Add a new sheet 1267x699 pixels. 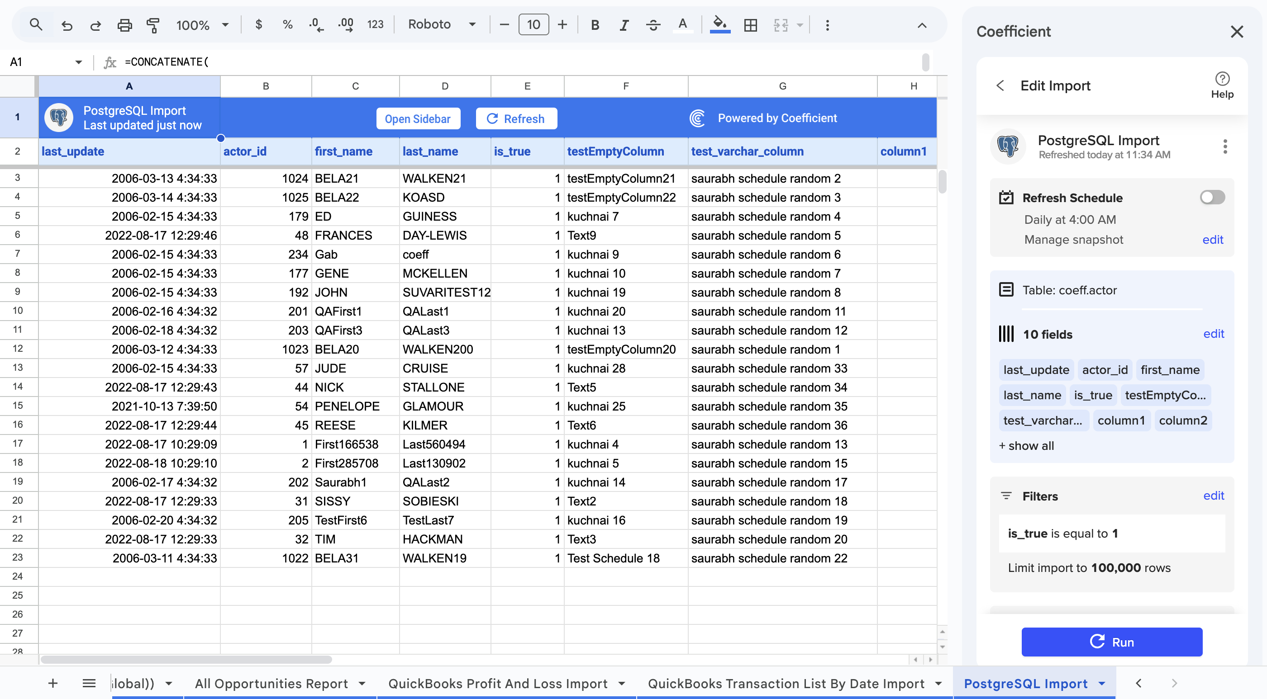(x=52, y=683)
